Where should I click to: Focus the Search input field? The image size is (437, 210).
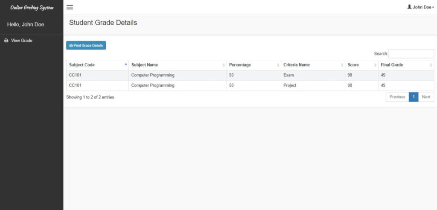coord(411,54)
